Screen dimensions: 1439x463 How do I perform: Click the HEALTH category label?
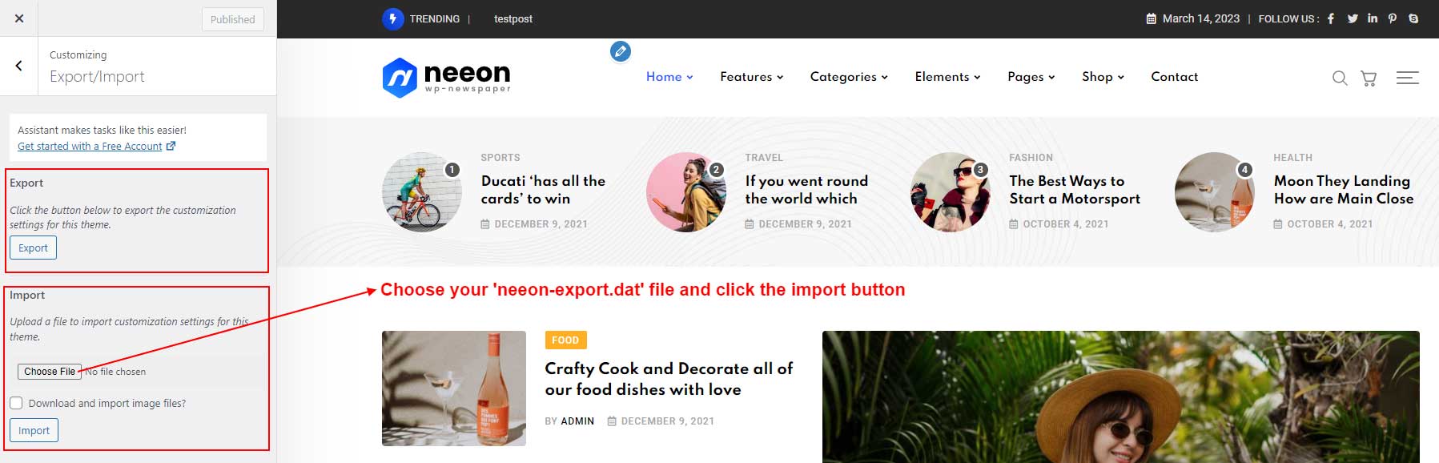click(x=1293, y=158)
